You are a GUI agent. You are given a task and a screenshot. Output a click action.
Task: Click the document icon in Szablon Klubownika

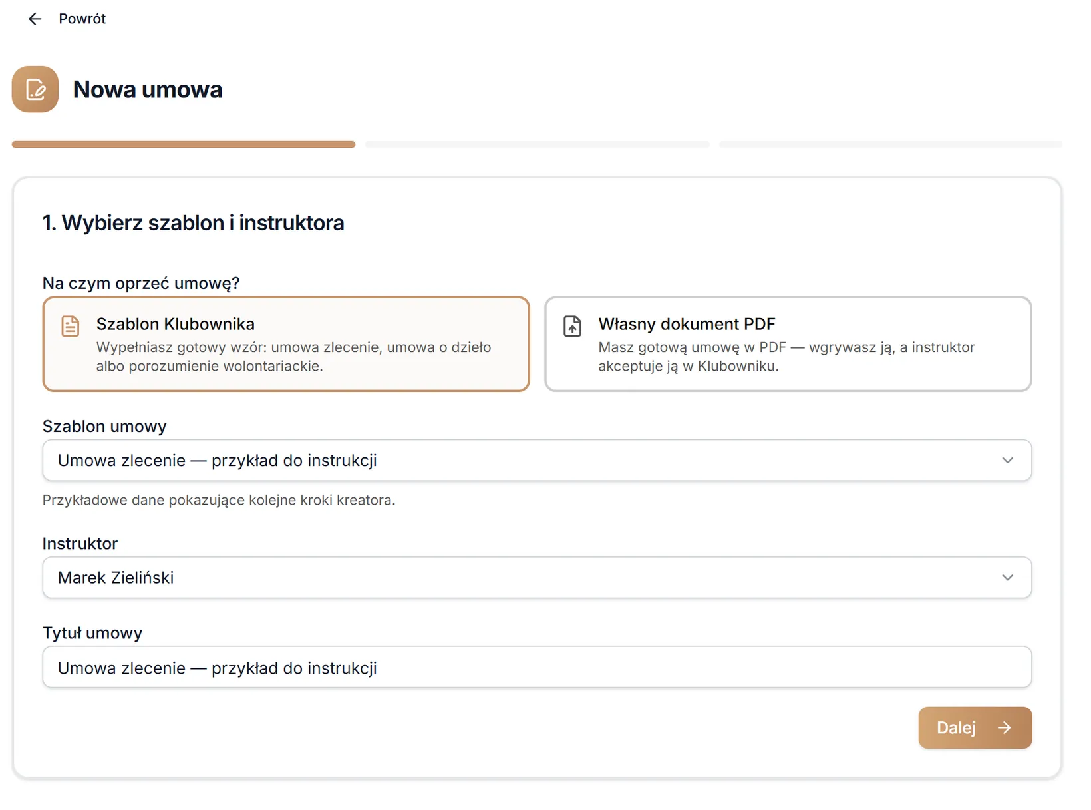click(71, 326)
